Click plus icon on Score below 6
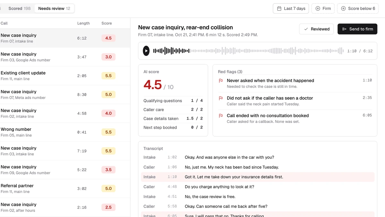Screen dimensions: 385x217 tap(343, 8)
